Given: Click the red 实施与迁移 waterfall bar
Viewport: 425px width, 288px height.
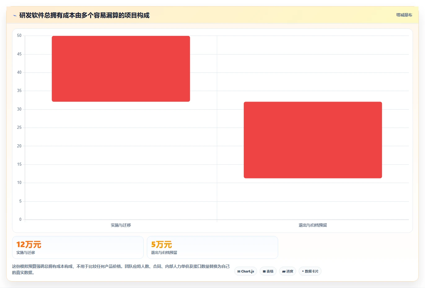Looking at the screenshot, I should coord(121,69).
